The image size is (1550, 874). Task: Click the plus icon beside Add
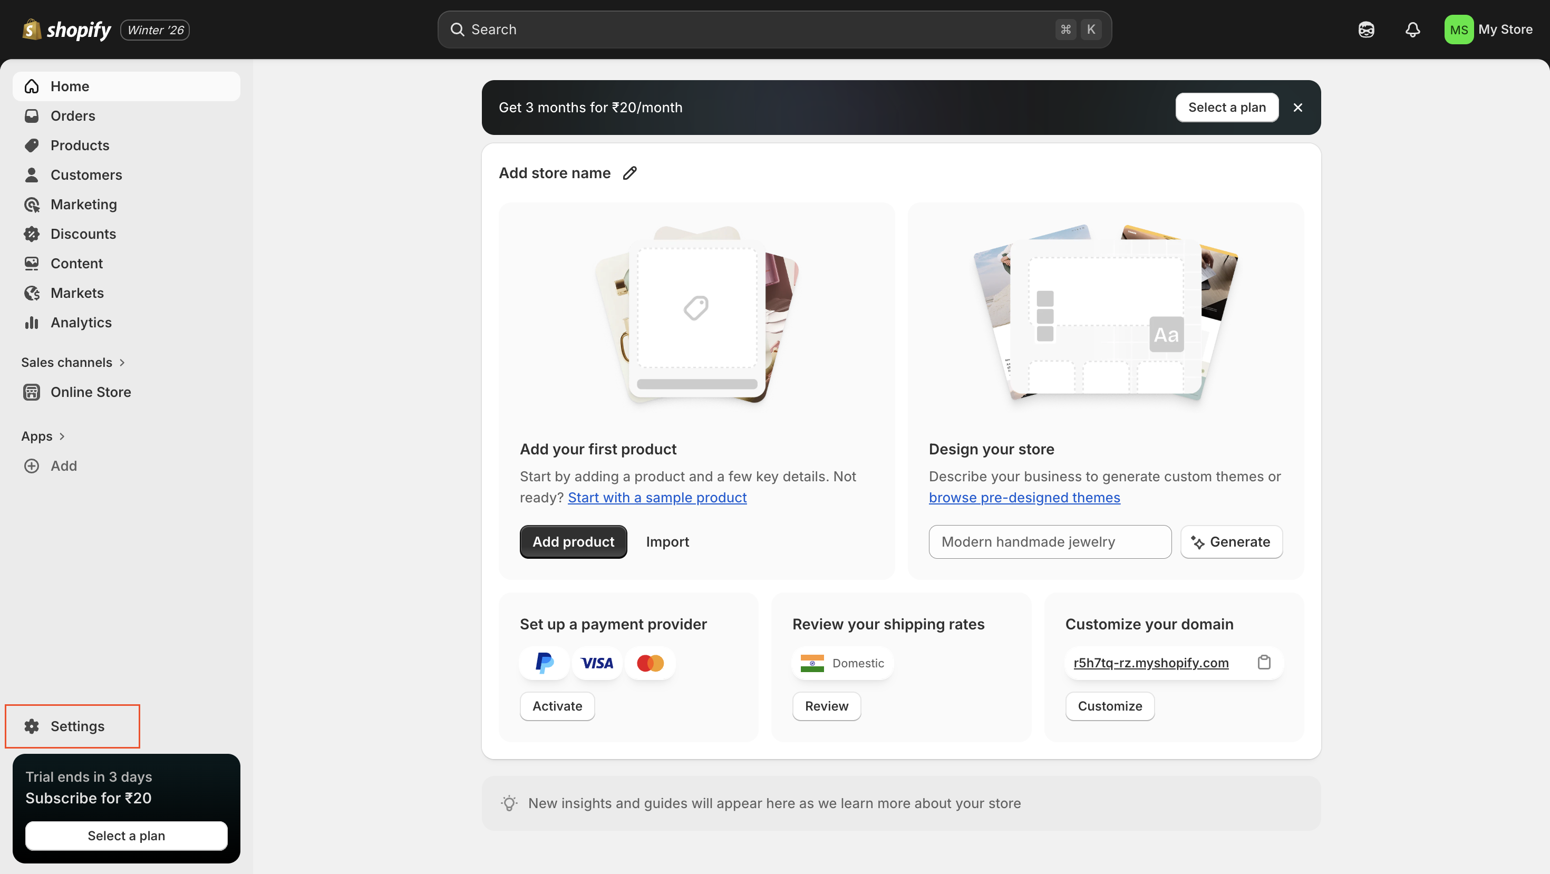(31, 465)
